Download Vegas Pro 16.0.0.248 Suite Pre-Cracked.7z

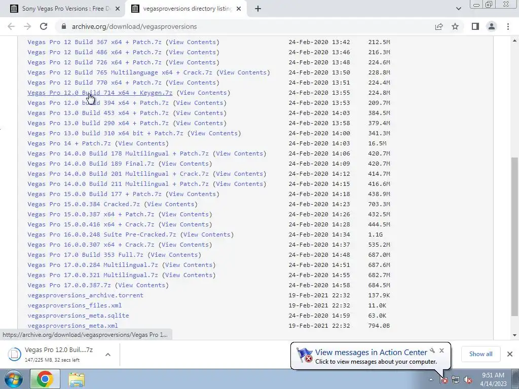coord(101,235)
